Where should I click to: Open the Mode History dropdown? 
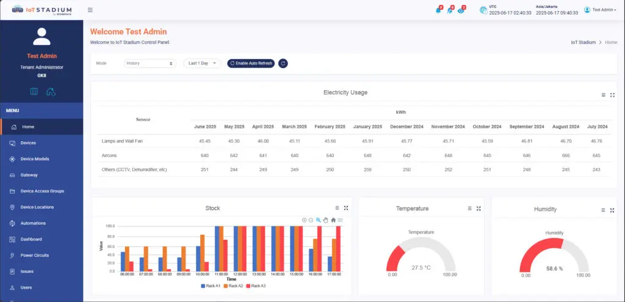(x=150, y=63)
